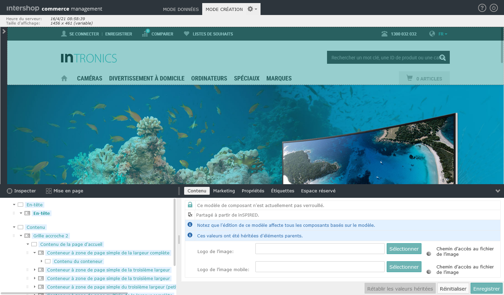Screen dimensions: 504x295
Task: Collapse the Grille accroche 2 tree node
Action: tap(21, 236)
